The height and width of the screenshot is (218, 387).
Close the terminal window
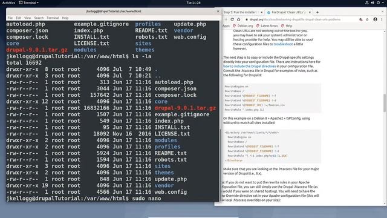click(x=218, y=11)
